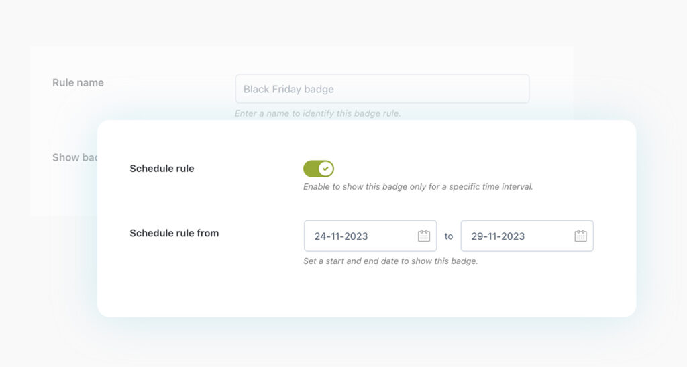Click '24-11-2023' date text
This screenshot has width=687, height=367.
341,236
